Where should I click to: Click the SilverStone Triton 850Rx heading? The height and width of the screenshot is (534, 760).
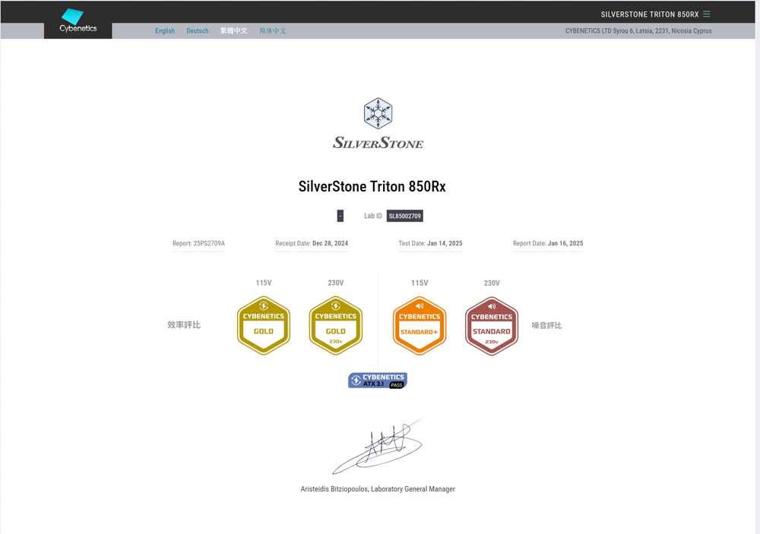pos(372,187)
